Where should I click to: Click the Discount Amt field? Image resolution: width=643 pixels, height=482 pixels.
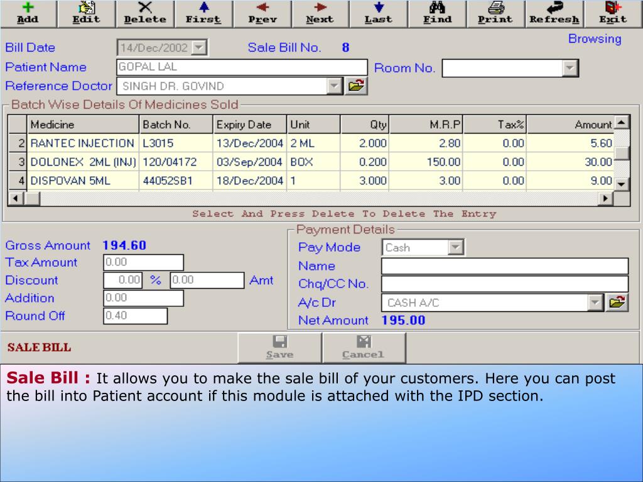tap(207, 280)
